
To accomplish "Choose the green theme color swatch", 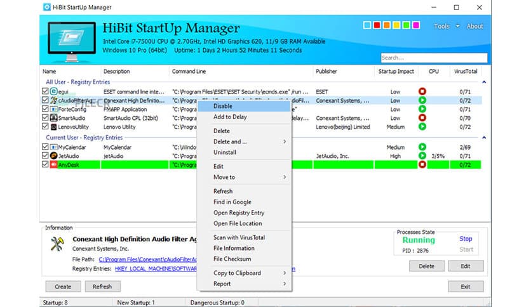I will 406,25.
